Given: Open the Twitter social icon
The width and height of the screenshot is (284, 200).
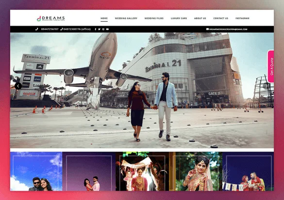Looking at the screenshot, I should pyautogui.click(x=99, y=29).
